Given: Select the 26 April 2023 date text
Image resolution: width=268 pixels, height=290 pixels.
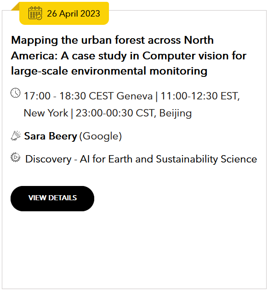Looking at the screenshot, I should [x=74, y=13].
